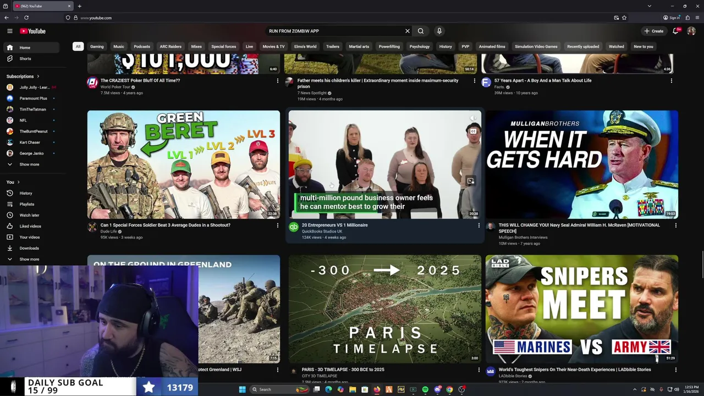Expand the Subscriptions section header
This screenshot has height=396, width=704.
[23, 76]
